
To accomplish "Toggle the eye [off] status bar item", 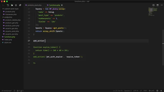I will click(151, 91).
